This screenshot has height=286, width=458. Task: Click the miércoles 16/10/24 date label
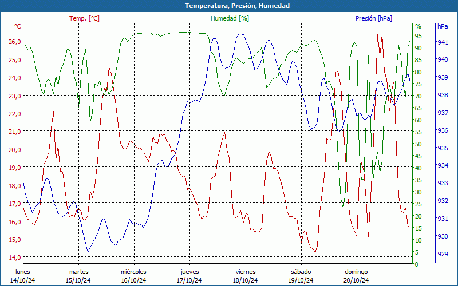click(x=134, y=276)
